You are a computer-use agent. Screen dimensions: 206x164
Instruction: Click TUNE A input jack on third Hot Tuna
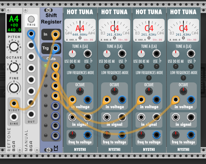157,54
